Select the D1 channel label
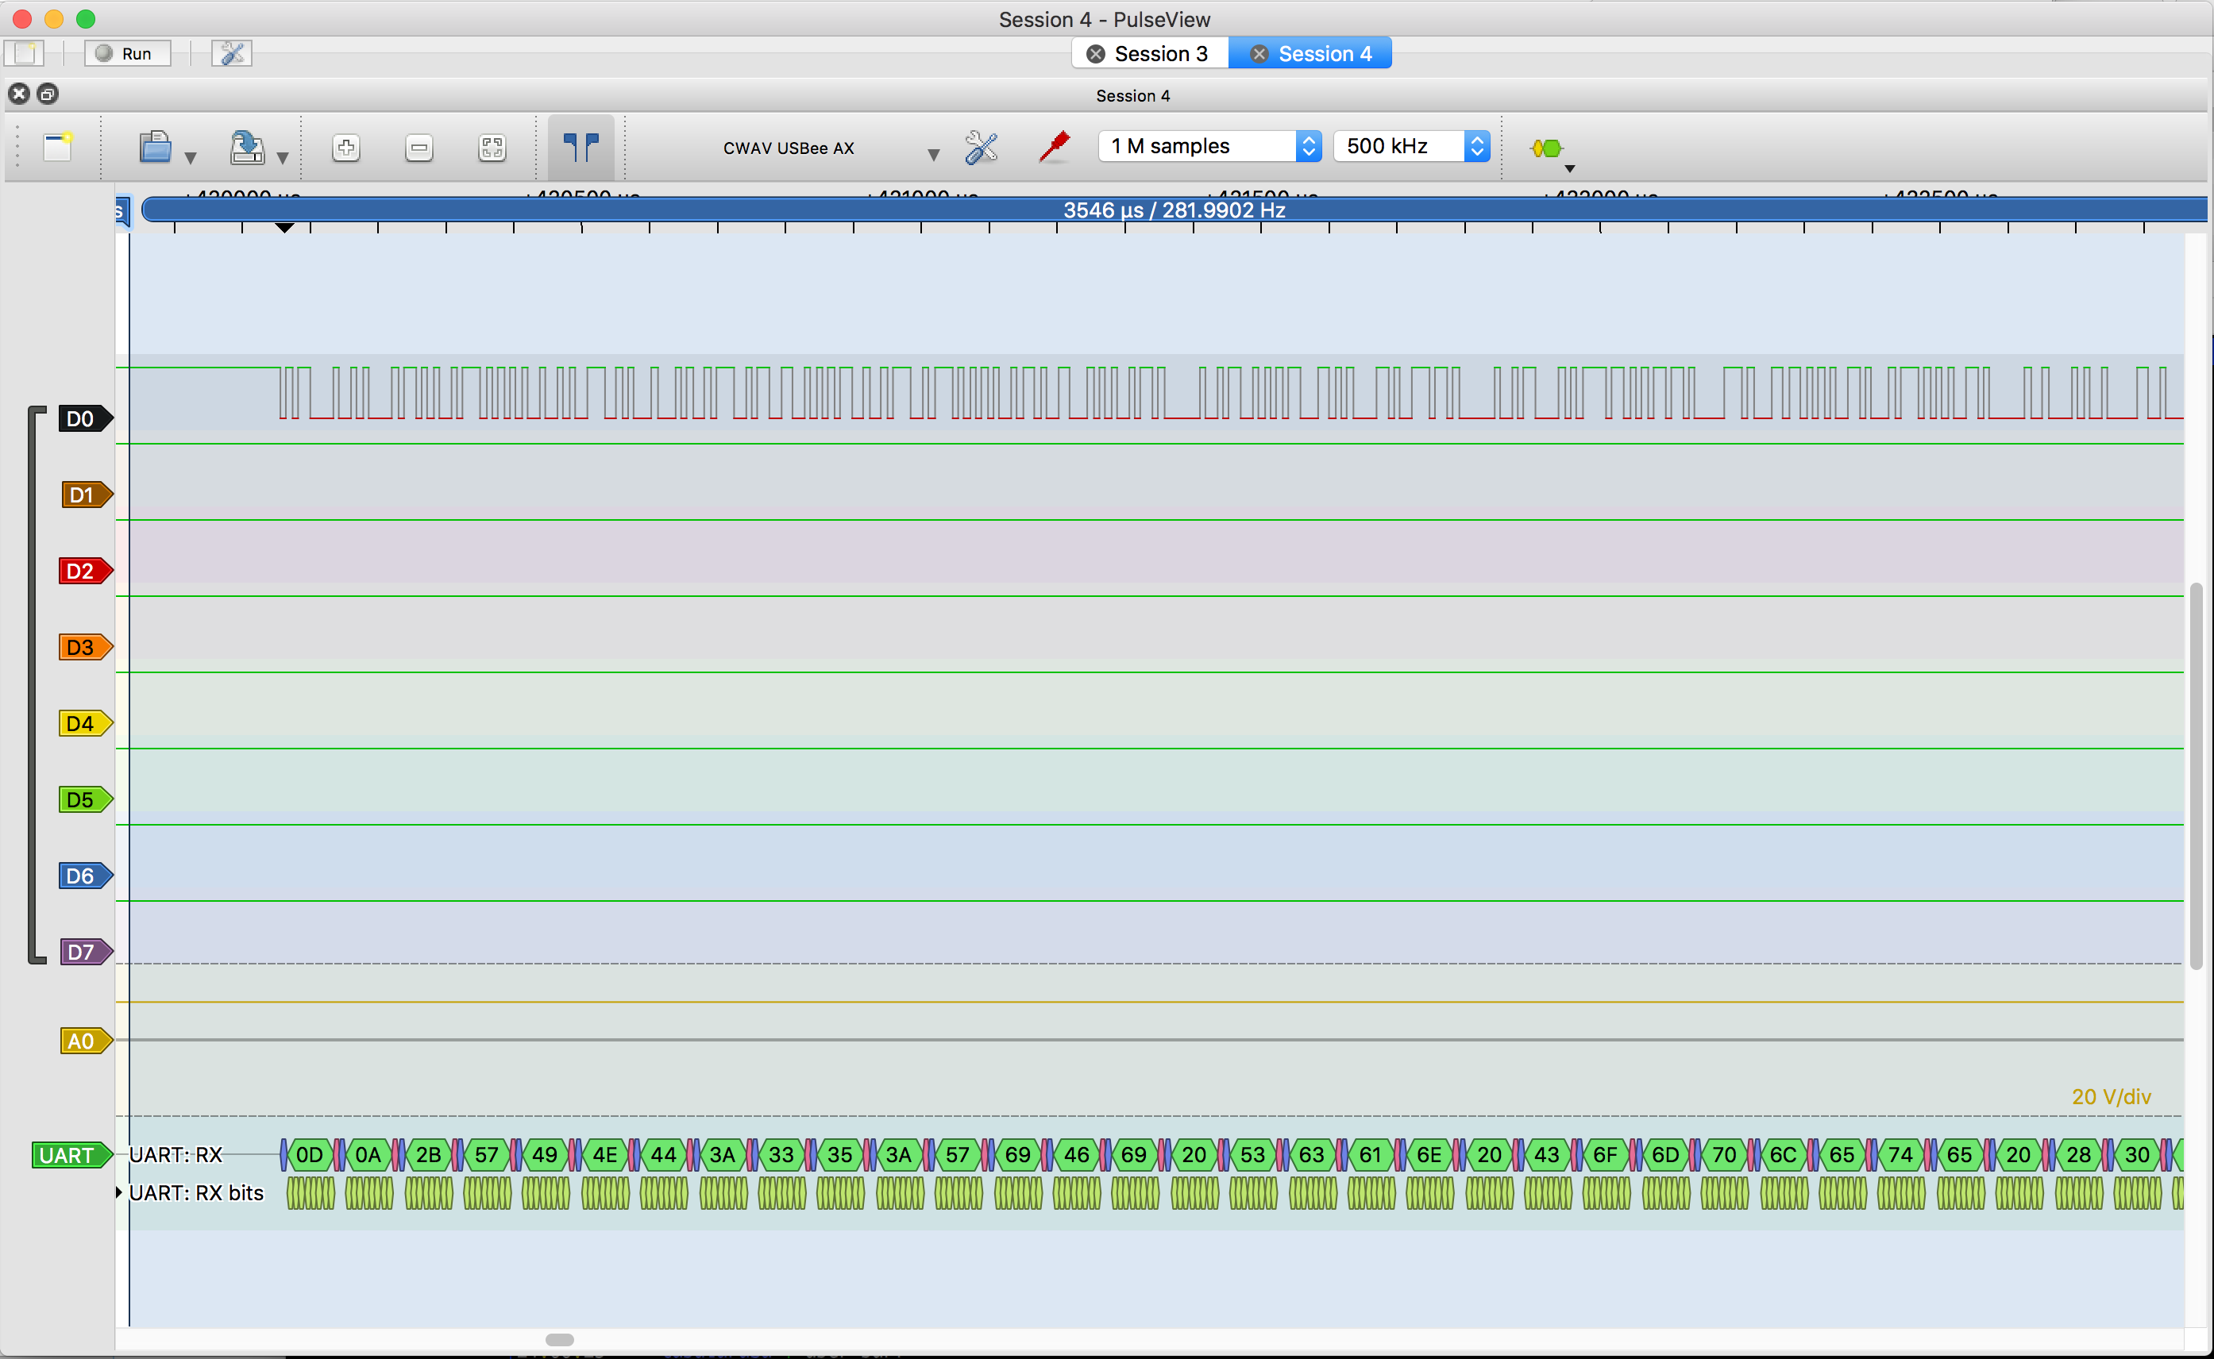 (x=87, y=495)
